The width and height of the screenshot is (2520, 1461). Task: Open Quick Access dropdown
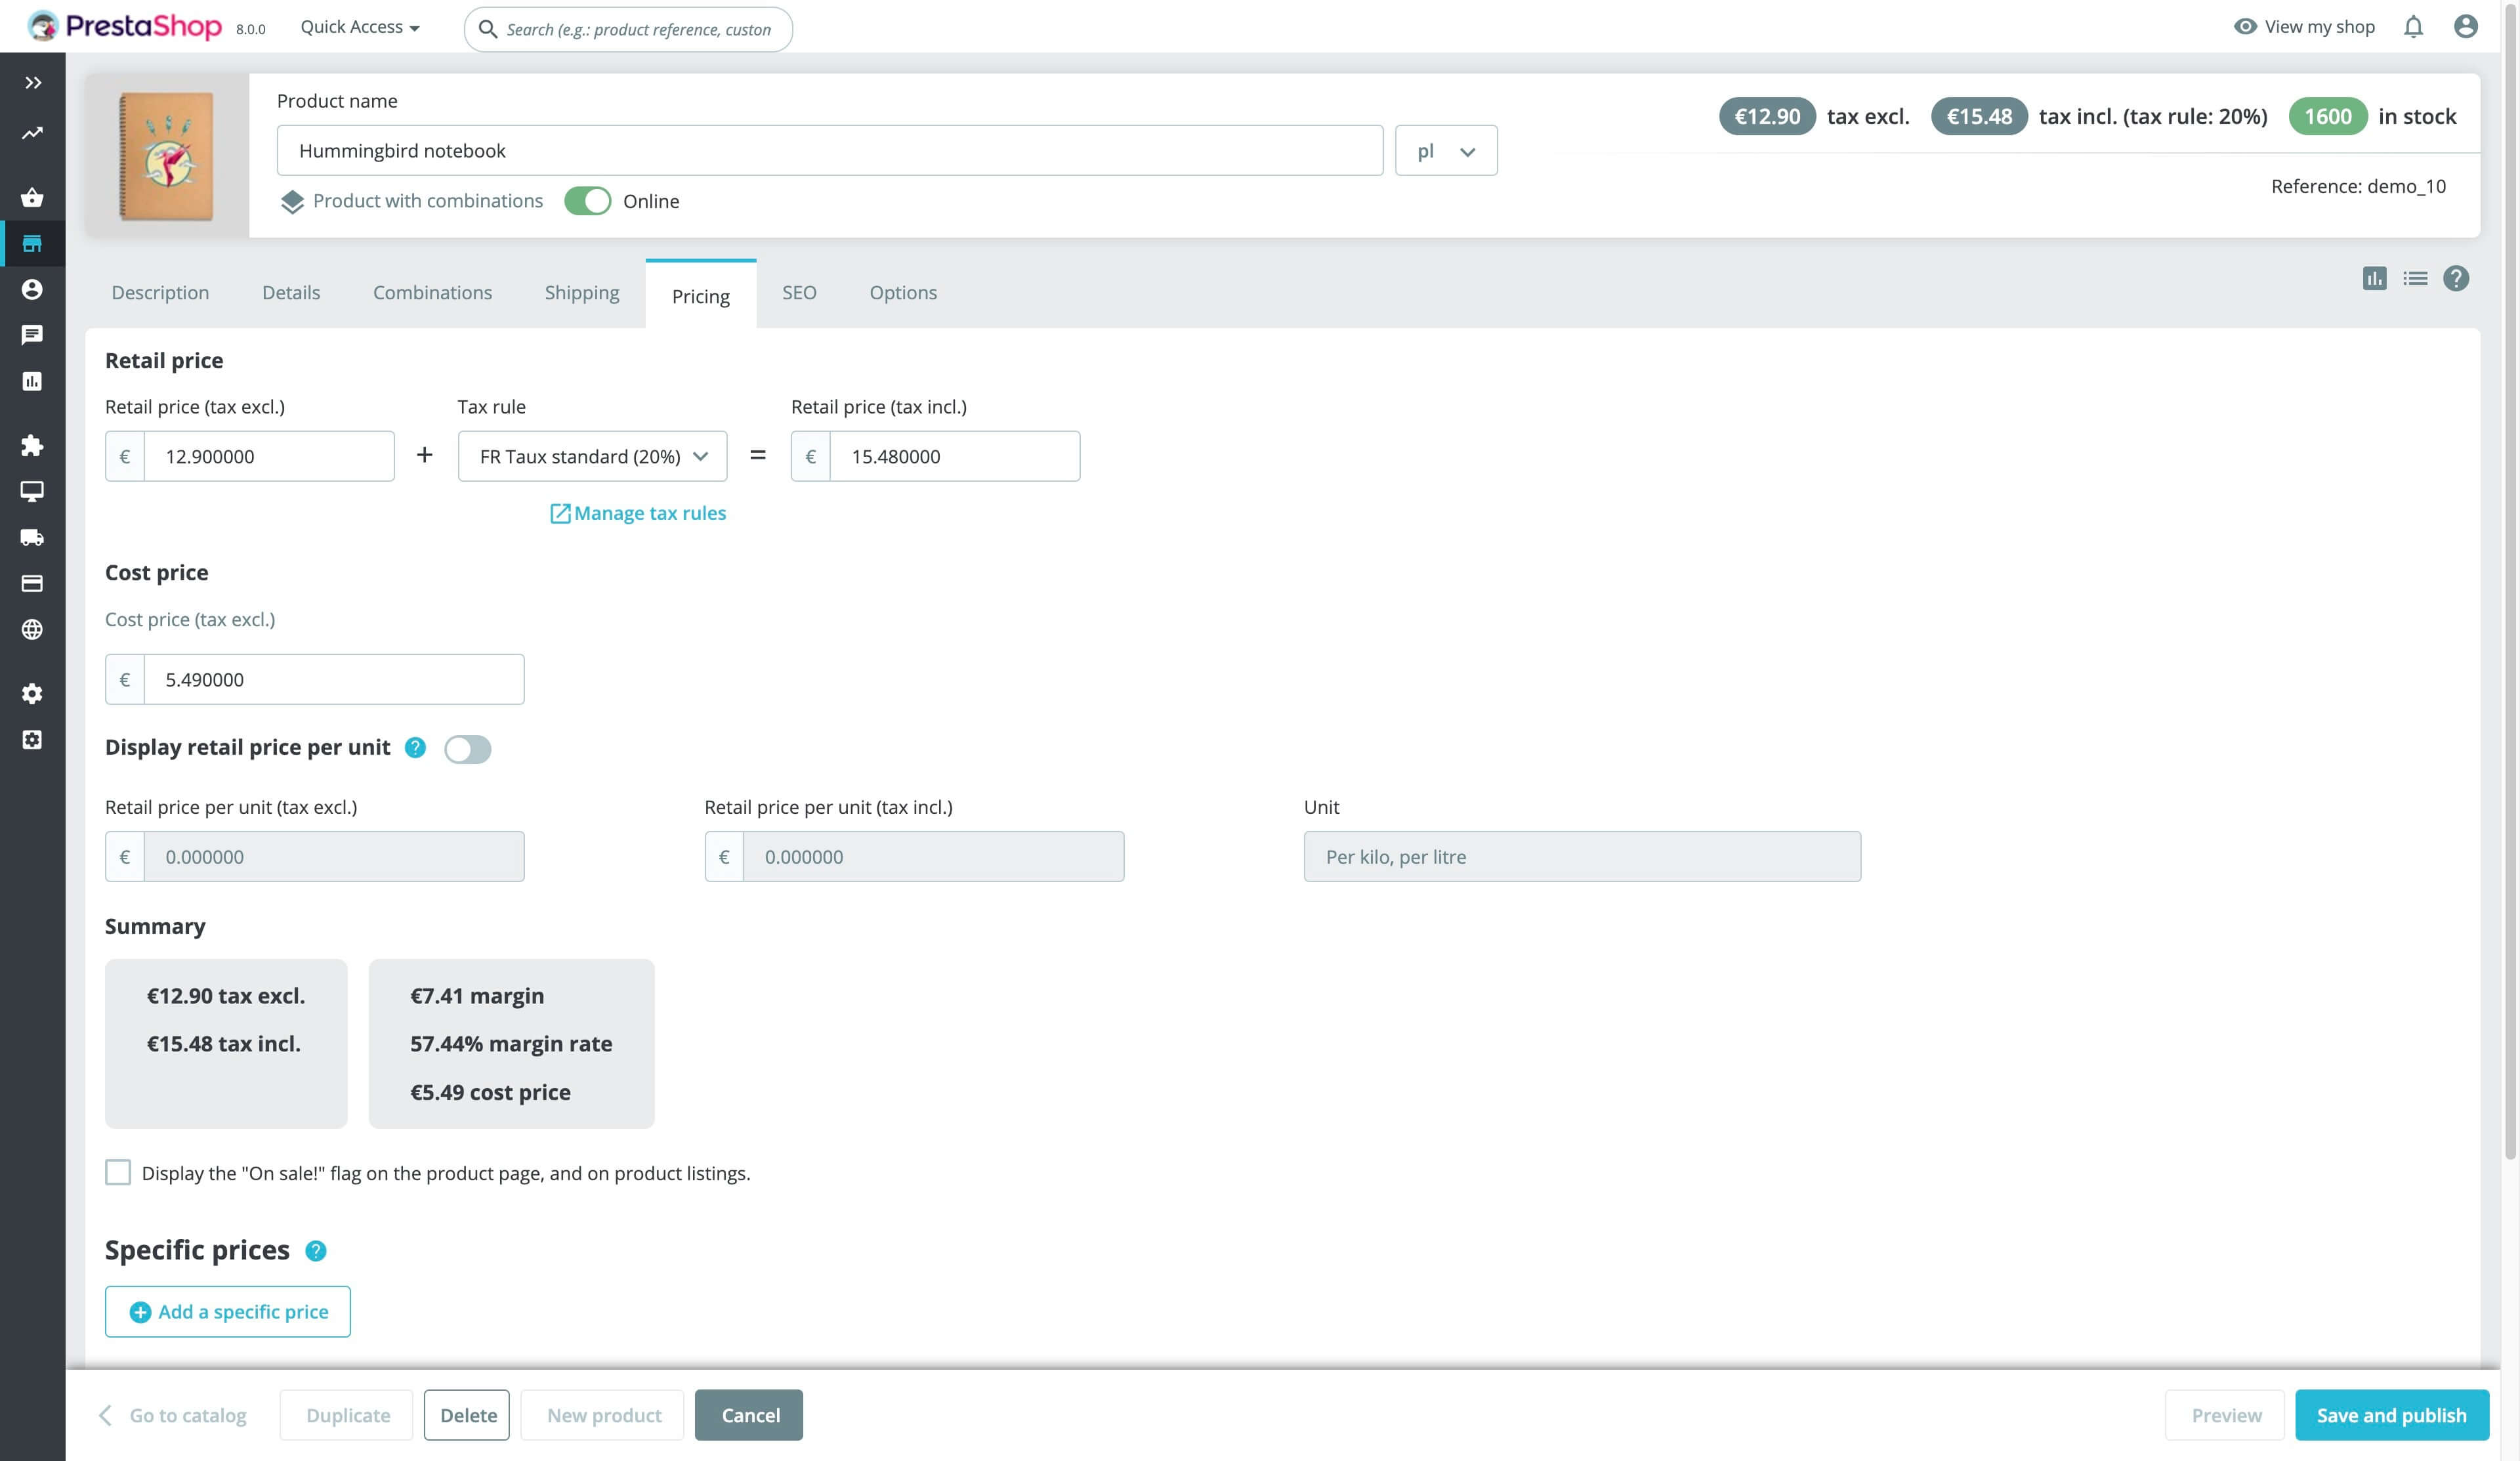click(x=360, y=27)
